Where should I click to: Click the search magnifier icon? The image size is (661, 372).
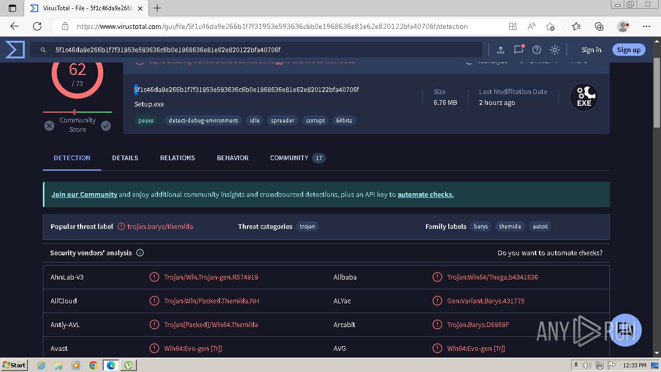(43, 50)
